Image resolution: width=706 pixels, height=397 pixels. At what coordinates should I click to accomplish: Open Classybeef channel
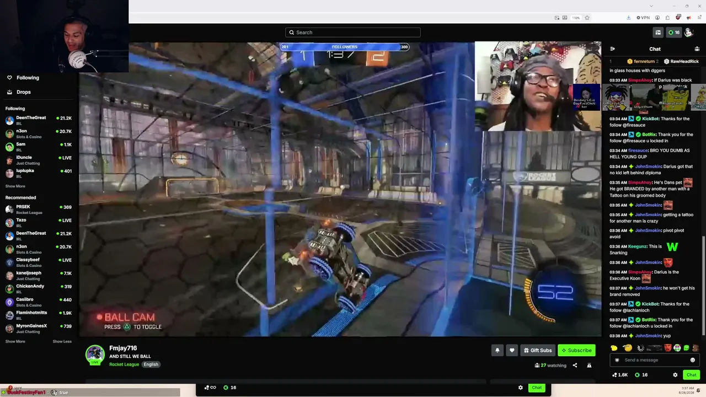[39, 262]
